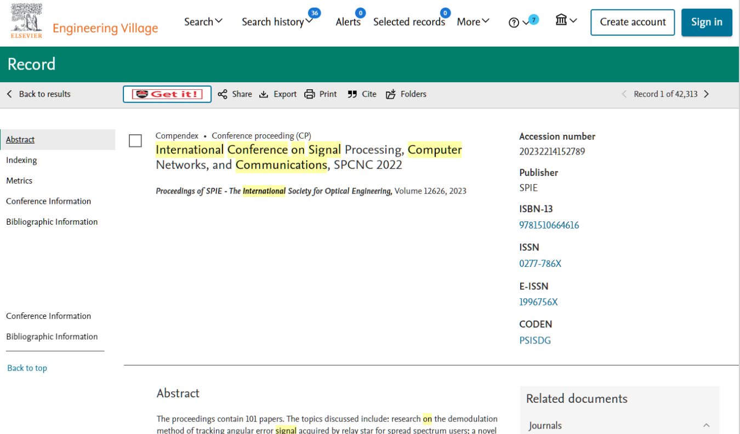This screenshot has width=740, height=434.
Task: Click Back to top link
Action: [27, 368]
